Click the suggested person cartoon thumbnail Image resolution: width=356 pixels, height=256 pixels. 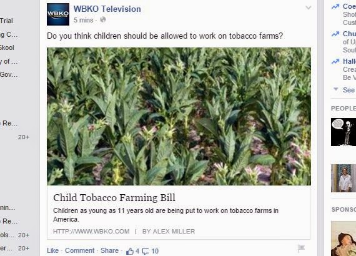(344, 132)
